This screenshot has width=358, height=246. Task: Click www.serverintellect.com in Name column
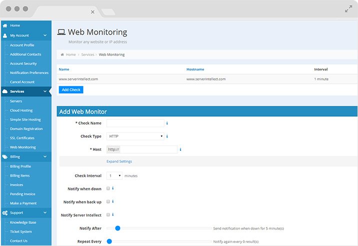(x=78, y=79)
